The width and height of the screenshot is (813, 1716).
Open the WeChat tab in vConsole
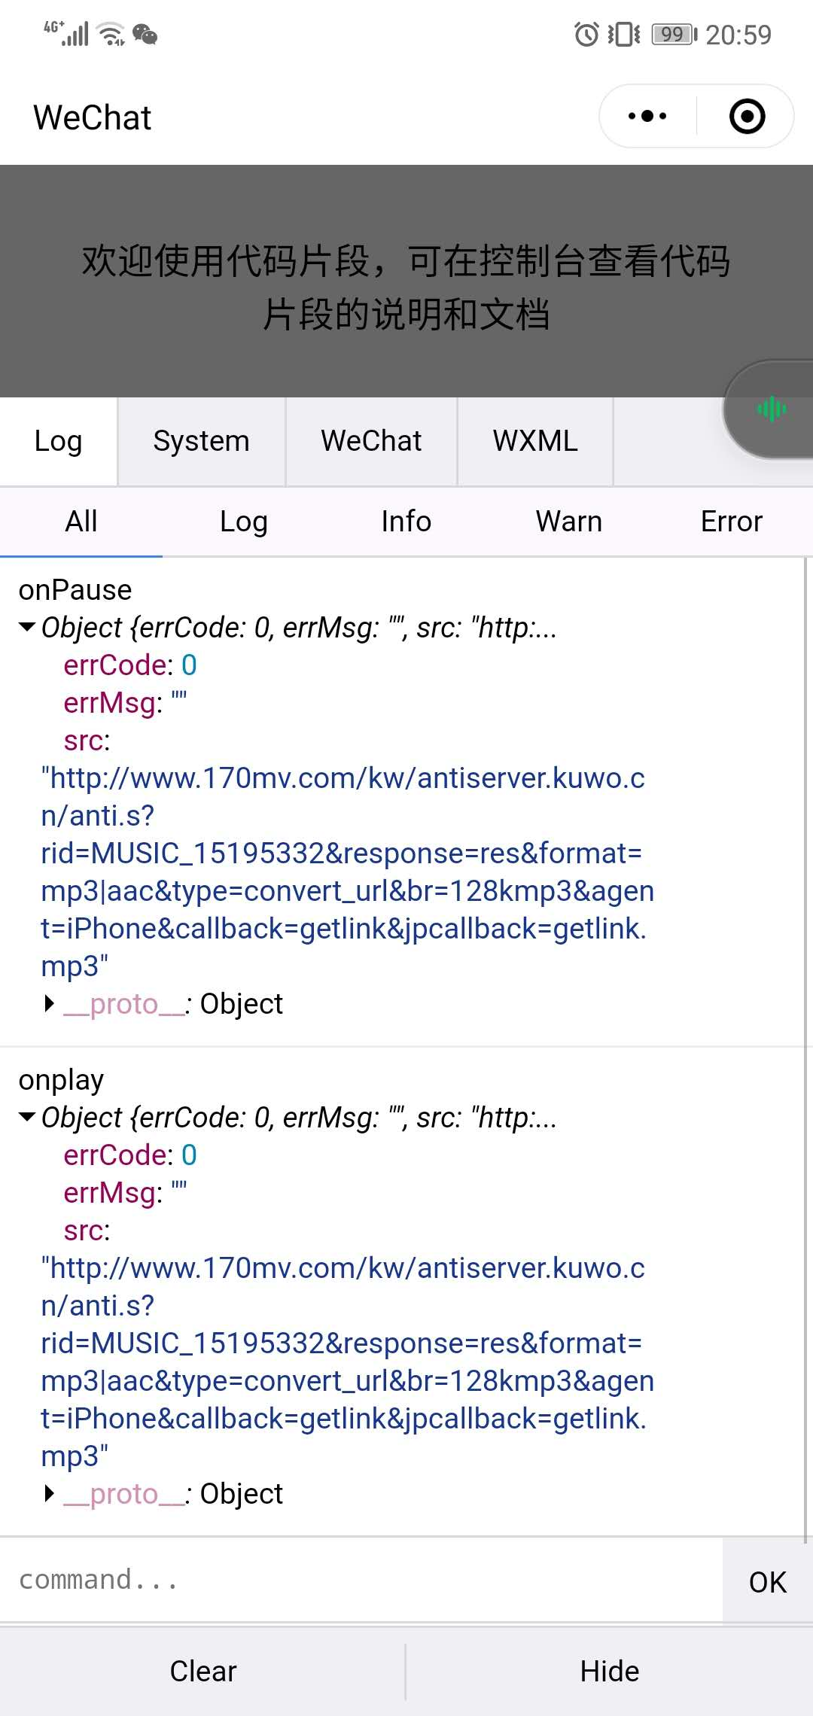point(371,441)
